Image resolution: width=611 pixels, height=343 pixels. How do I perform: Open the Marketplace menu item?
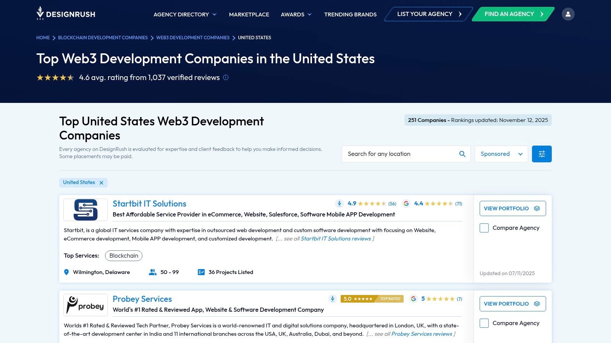249,14
